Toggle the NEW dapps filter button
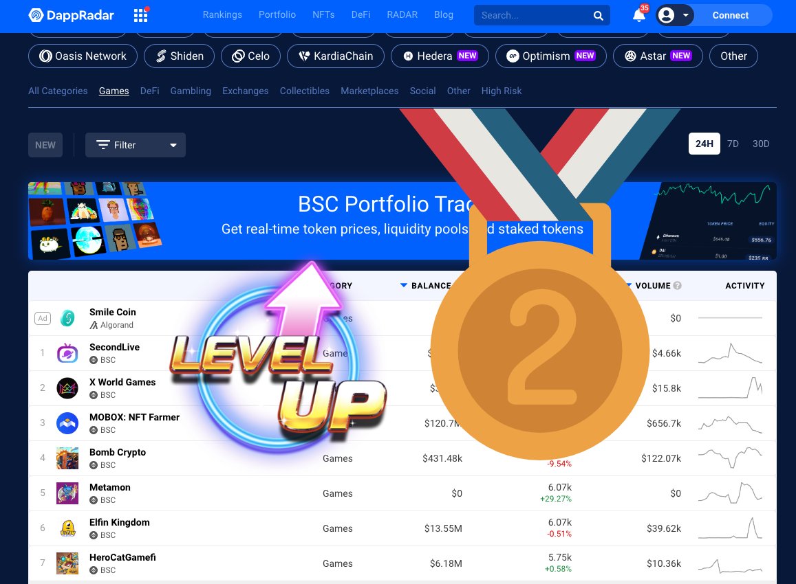The image size is (796, 584). 45,145
